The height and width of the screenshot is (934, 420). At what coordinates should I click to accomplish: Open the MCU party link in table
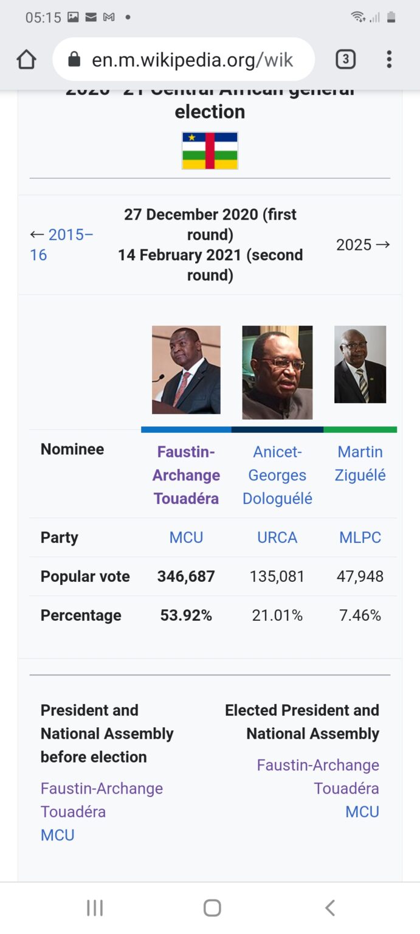186,538
